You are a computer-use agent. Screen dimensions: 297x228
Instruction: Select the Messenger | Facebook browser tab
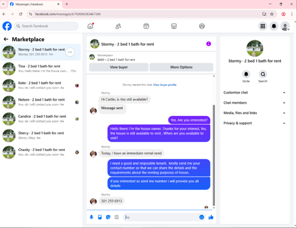(35, 4)
